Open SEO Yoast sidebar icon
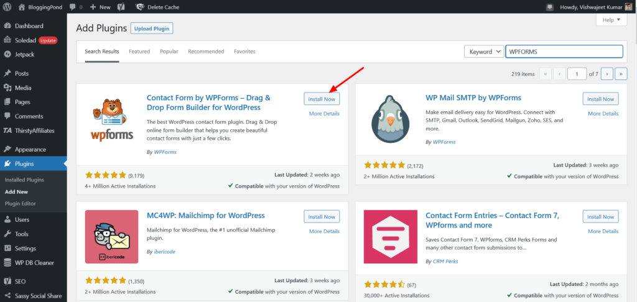Image resolution: width=637 pixels, height=302 pixels. coord(7,281)
